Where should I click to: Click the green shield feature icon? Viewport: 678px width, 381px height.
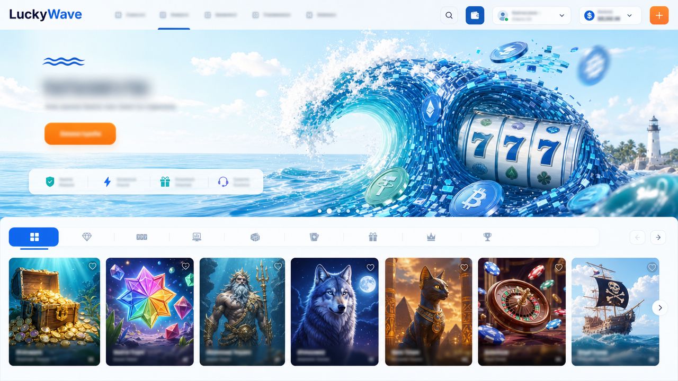click(50, 182)
